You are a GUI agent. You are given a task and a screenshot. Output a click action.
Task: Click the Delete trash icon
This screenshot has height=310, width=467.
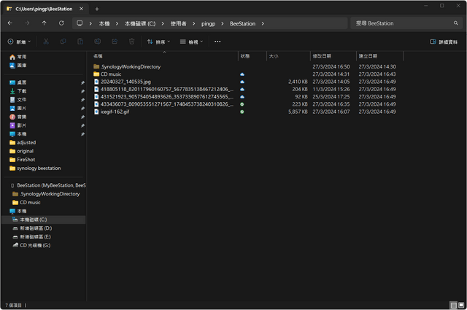click(x=131, y=42)
